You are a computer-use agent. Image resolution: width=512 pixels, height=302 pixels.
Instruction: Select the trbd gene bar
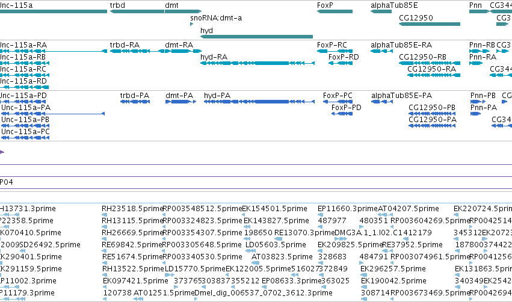(x=137, y=11)
